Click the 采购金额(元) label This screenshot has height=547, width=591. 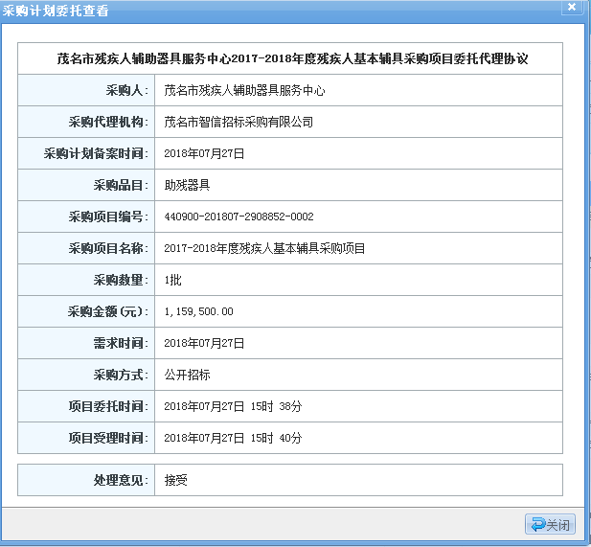point(108,311)
